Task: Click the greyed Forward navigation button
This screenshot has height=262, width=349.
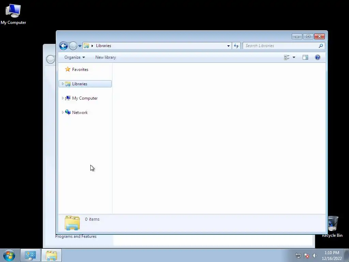Action: click(x=73, y=46)
